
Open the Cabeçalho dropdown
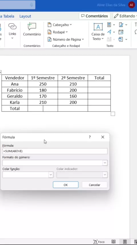point(60,25)
